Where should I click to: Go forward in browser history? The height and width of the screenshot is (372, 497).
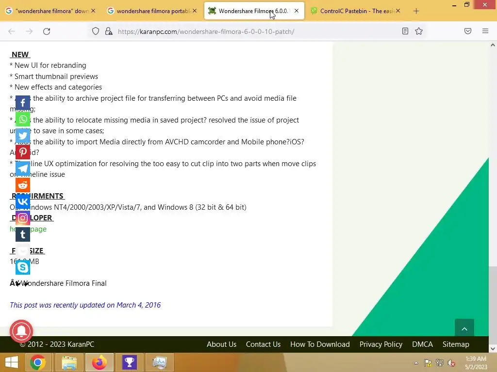point(29,31)
